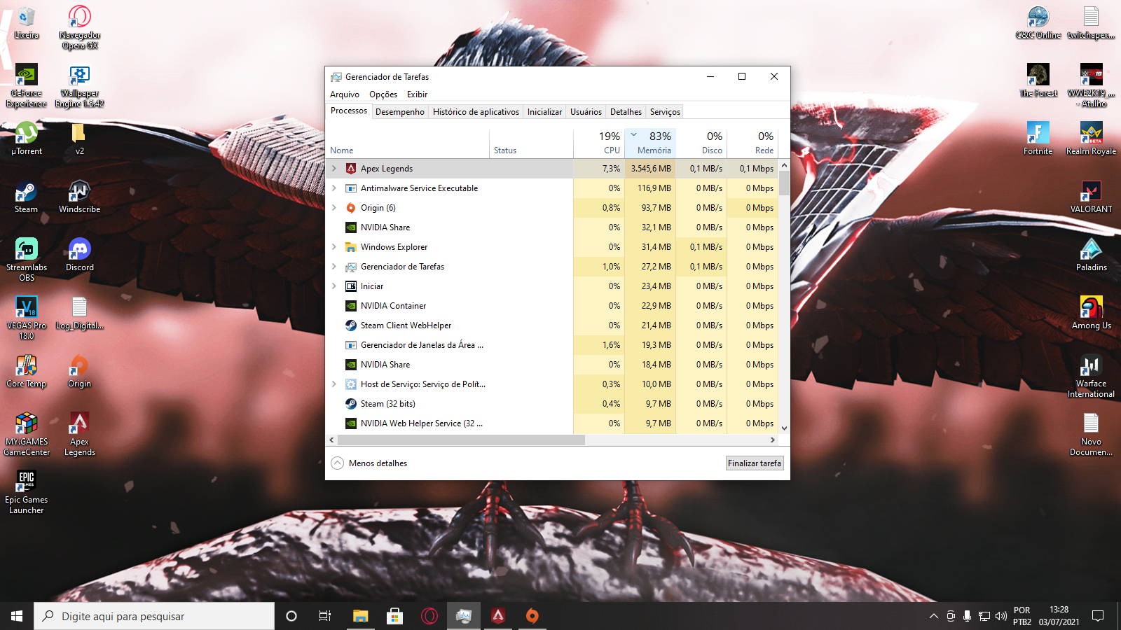The height and width of the screenshot is (630, 1121).
Task: Click the taskbar clock showing 13:28
Action: coord(1059,616)
